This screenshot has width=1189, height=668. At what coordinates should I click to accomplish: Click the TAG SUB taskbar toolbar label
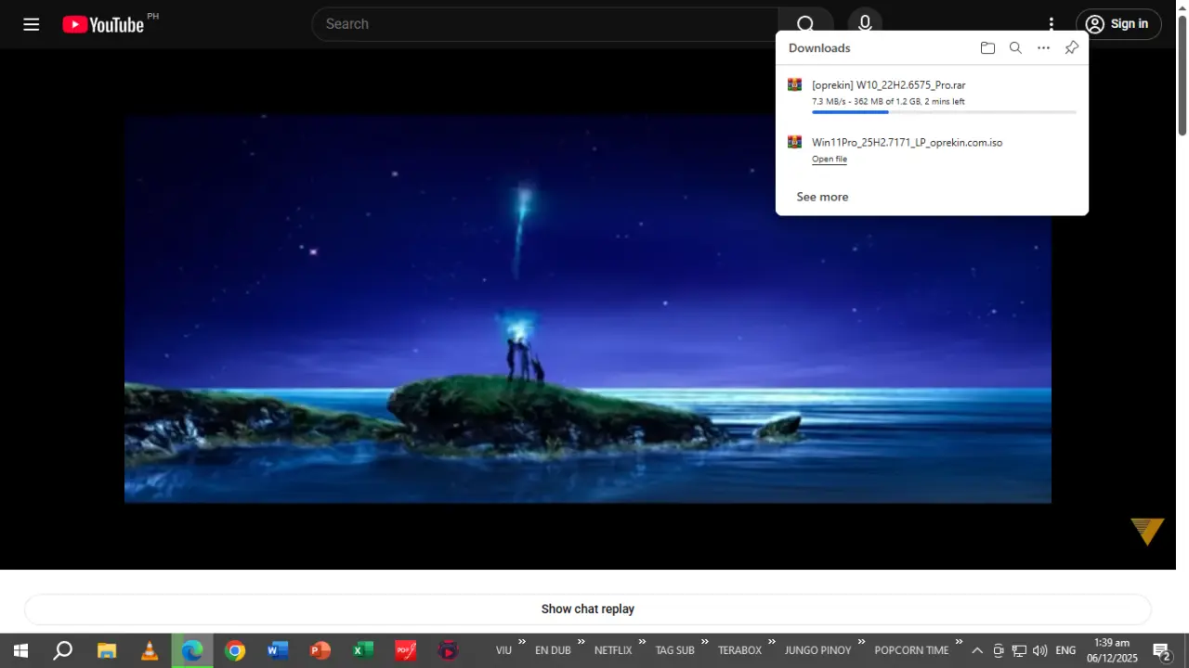click(x=675, y=650)
